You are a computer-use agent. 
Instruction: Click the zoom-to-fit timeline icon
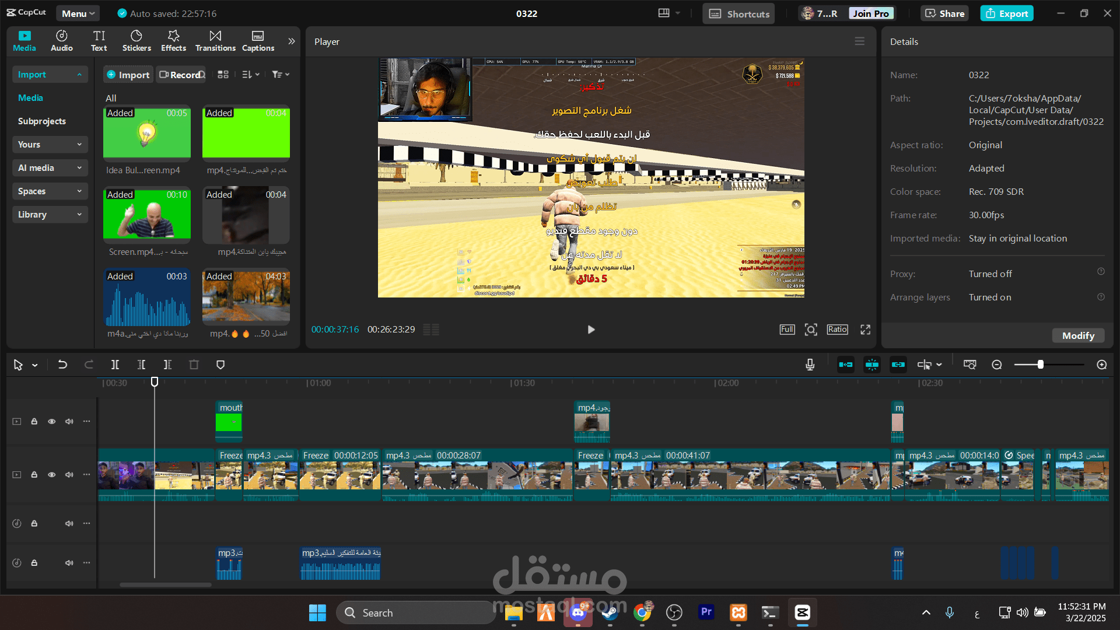[x=970, y=365]
